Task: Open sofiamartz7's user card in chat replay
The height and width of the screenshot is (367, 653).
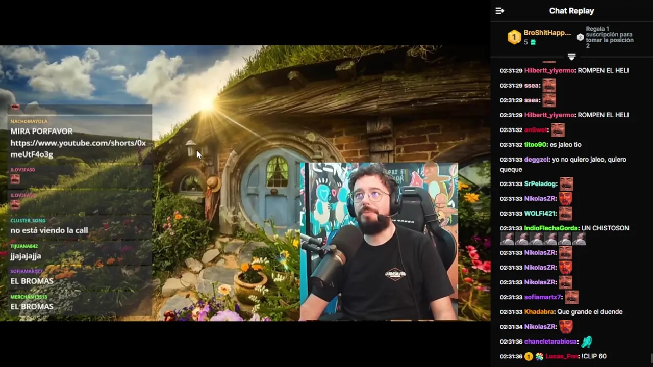Action: 543,297
